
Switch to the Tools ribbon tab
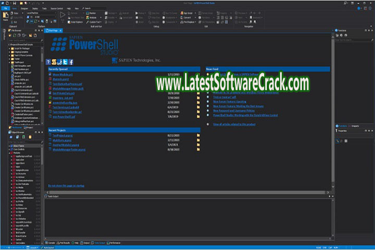point(44,8)
